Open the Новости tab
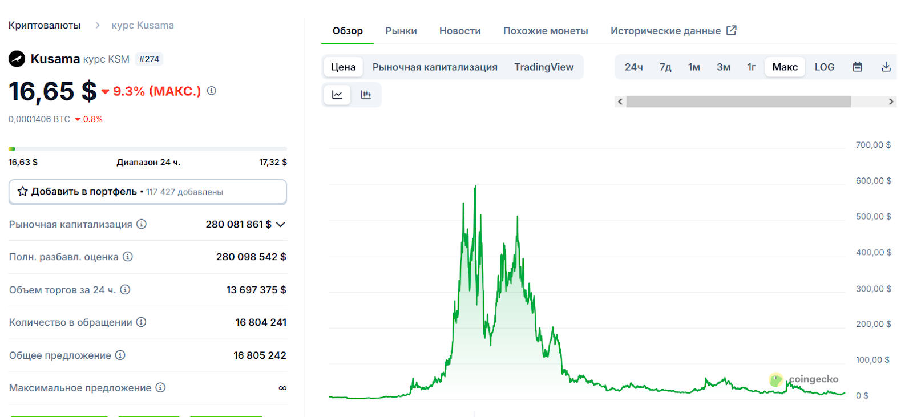 [460, 31]
